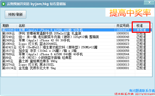The height and width of the screenshot is (96, 155).
Task: Click the iPhone 4S 8G 3G手机 name
Action: (44, 40)
